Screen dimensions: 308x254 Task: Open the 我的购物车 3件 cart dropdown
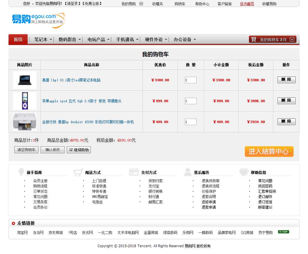tap(292, 39)
